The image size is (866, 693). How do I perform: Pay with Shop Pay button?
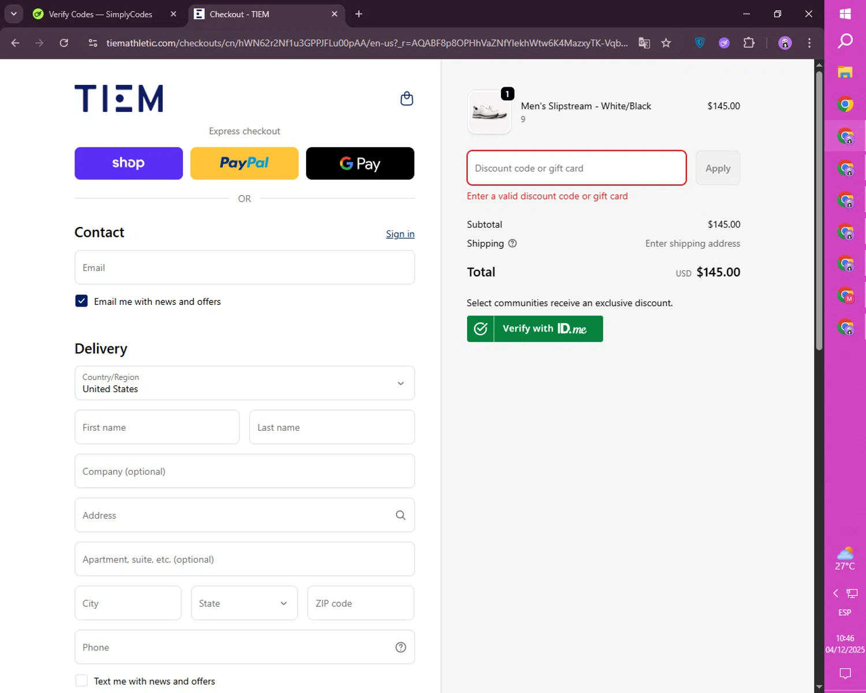point(129,163)
